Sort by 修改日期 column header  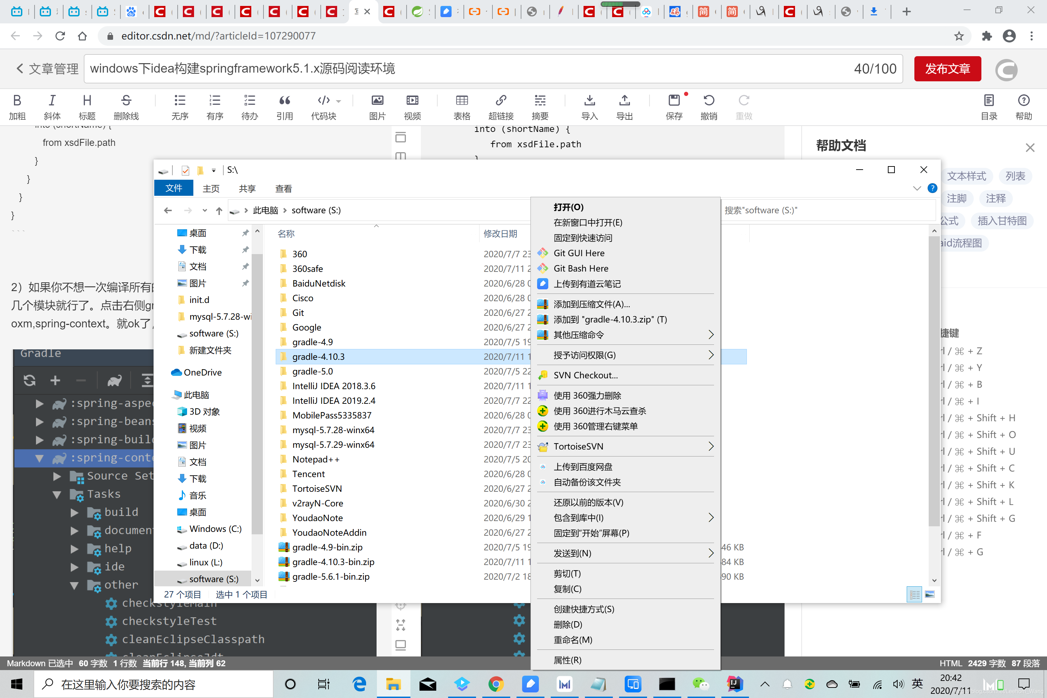(x=500, y=234)
